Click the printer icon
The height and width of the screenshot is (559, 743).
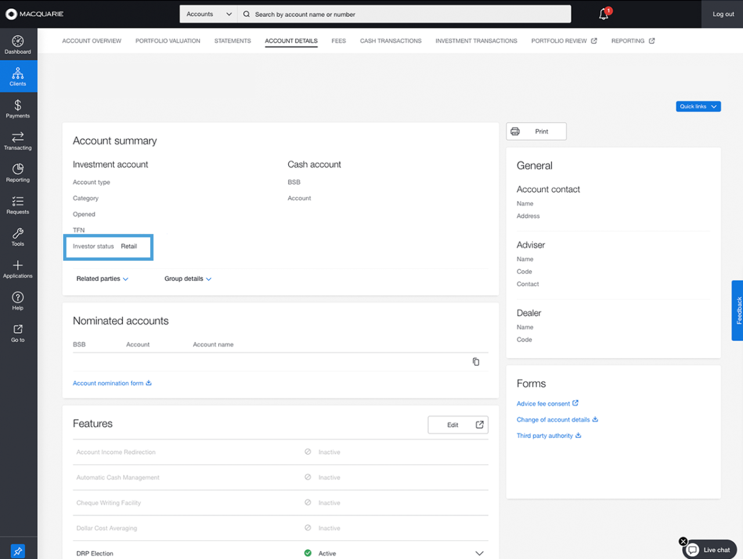[x=515, y=131]
